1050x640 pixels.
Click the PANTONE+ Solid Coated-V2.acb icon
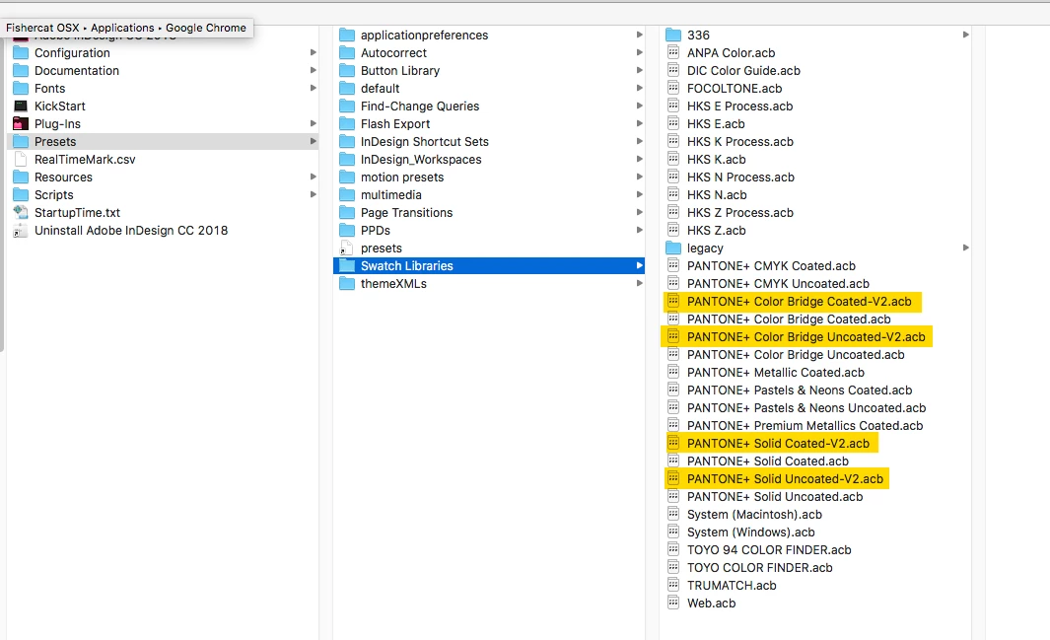pyautogui.click(x=673, y=443)
